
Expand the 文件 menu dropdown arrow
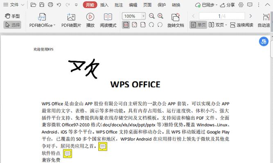point(23,5)
